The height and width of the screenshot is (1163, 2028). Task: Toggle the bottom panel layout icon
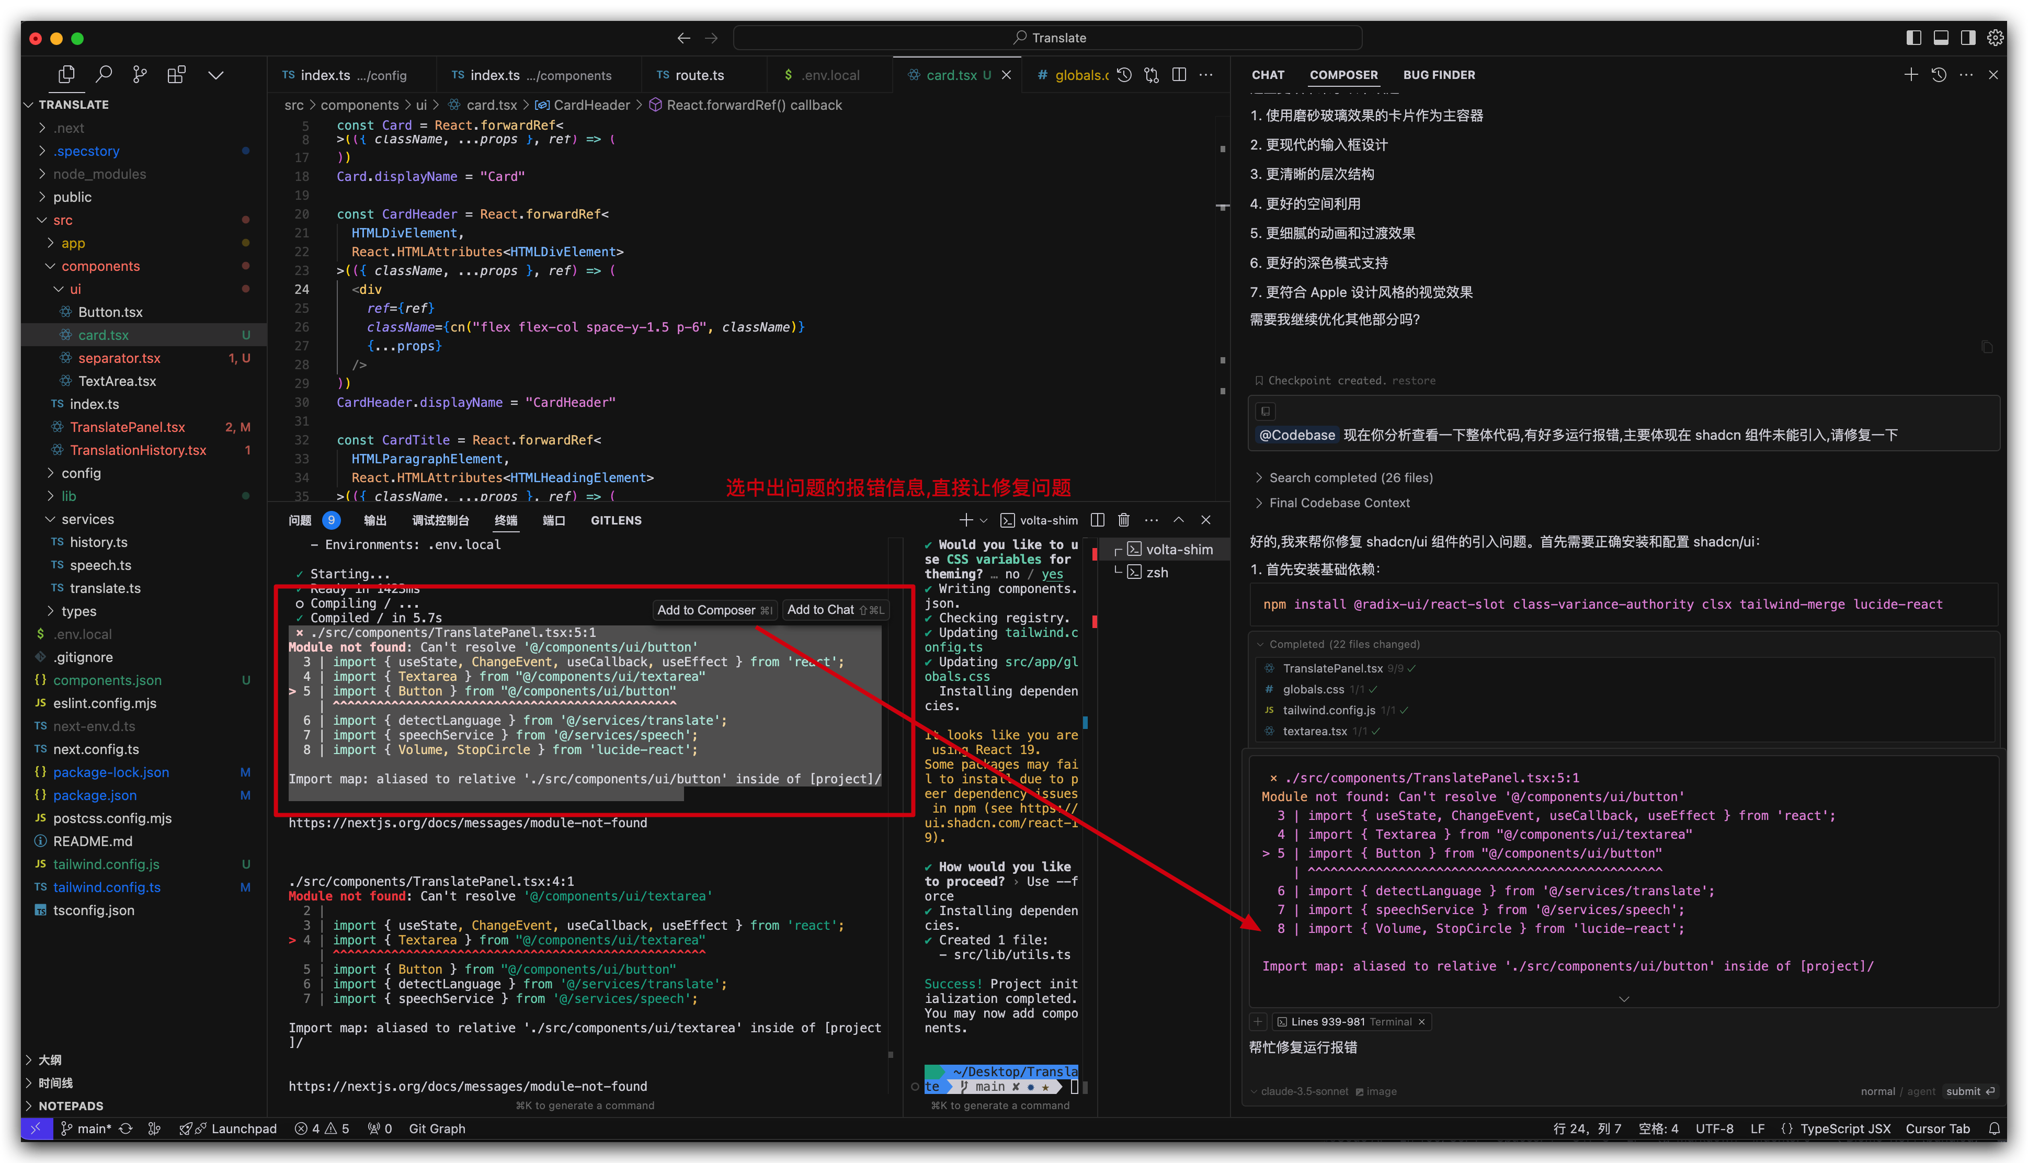pos(1941,38)
